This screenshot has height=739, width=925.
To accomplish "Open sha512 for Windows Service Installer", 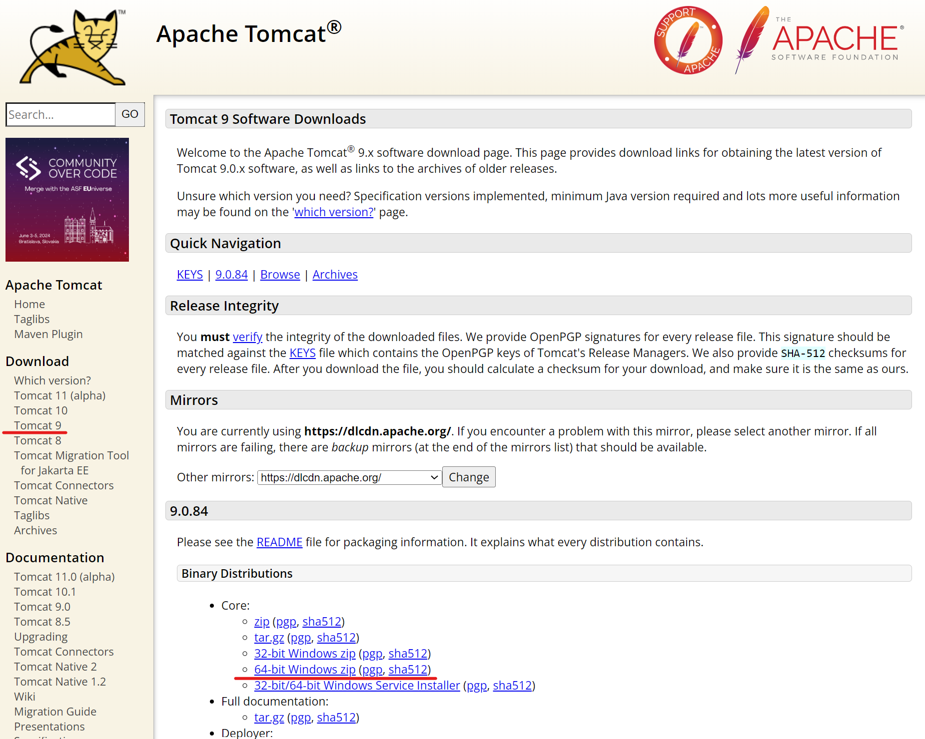I will pyautogui.click(x=512, y=686).
